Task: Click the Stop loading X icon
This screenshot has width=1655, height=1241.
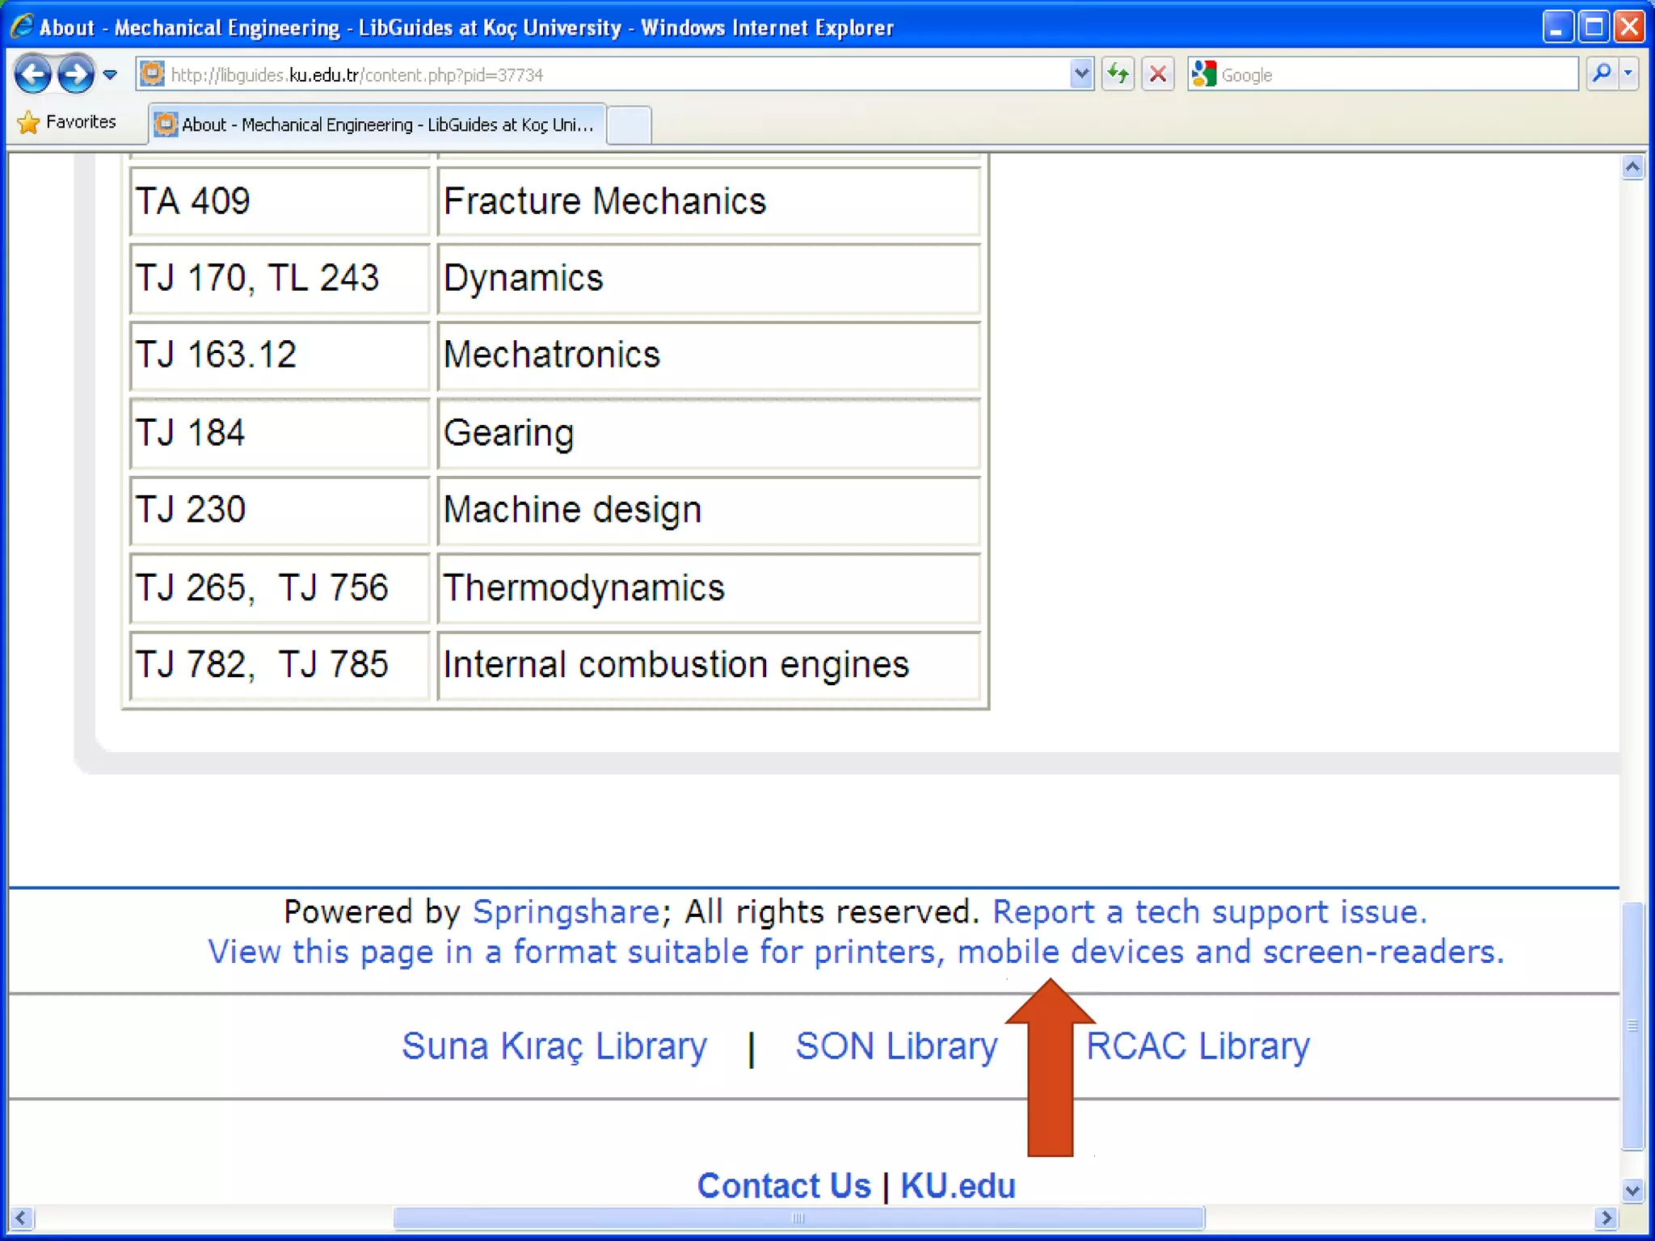Action: tap(1158, 74)
